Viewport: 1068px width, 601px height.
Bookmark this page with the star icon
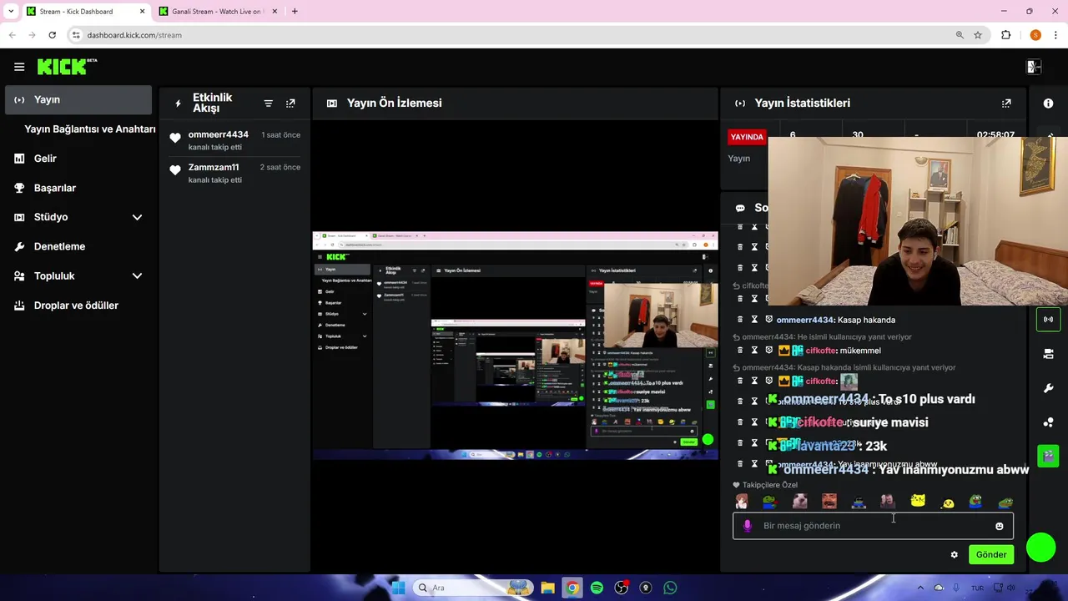[978, 35]
